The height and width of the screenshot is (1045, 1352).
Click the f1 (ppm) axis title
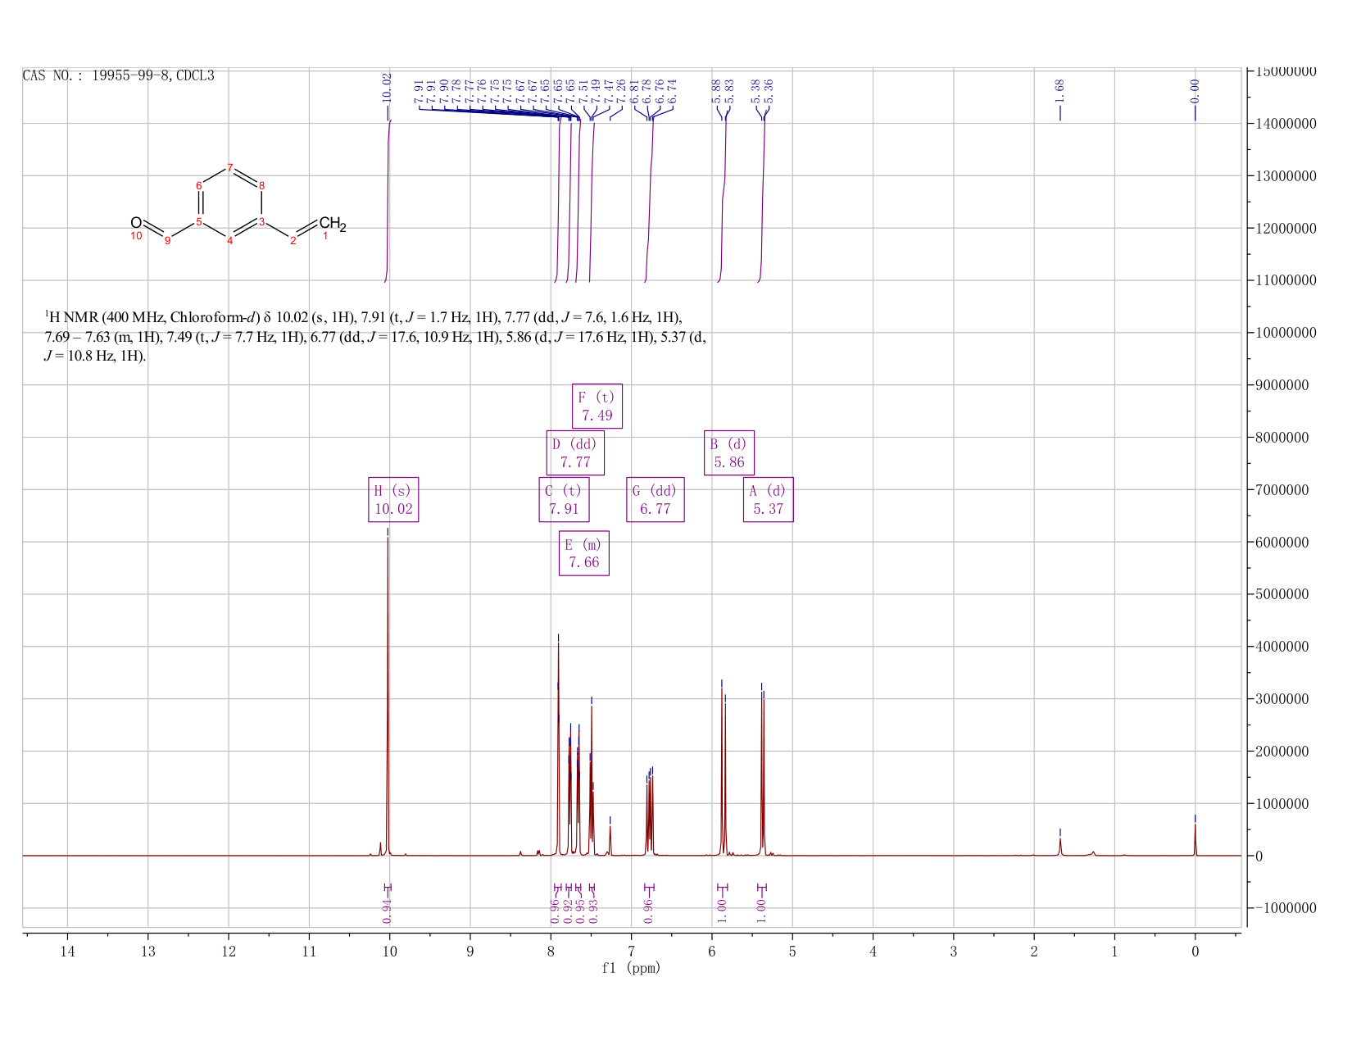click(x=631, y=968)
